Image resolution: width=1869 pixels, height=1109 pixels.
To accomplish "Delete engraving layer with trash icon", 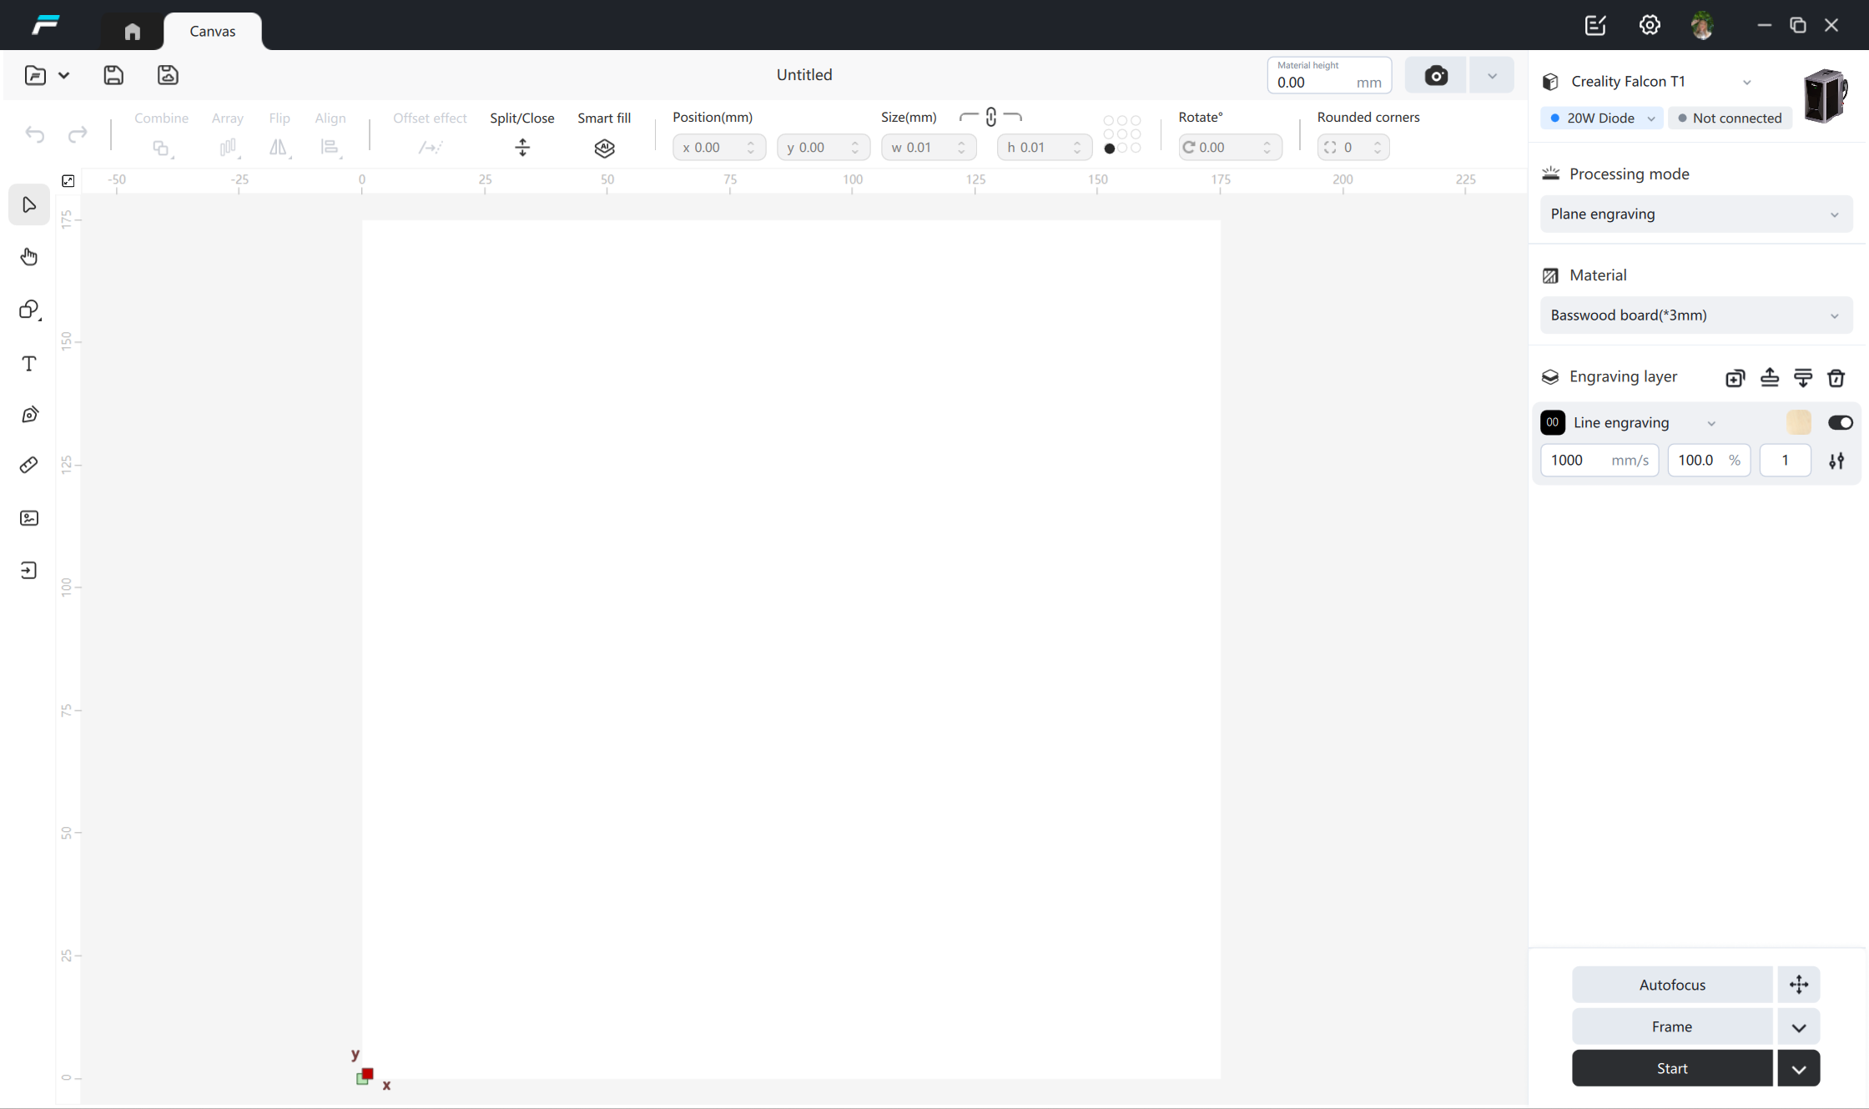I will [x=1836, y=378].
